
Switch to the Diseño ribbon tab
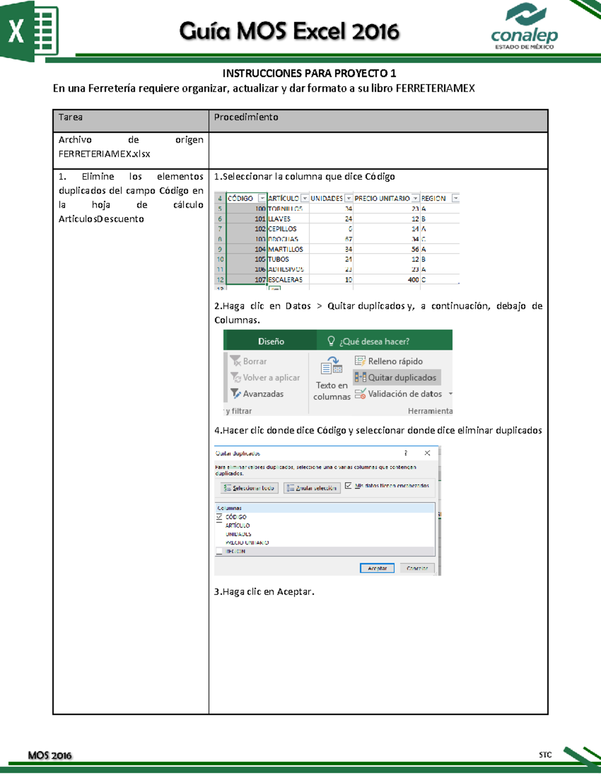[x=270, y=340]
